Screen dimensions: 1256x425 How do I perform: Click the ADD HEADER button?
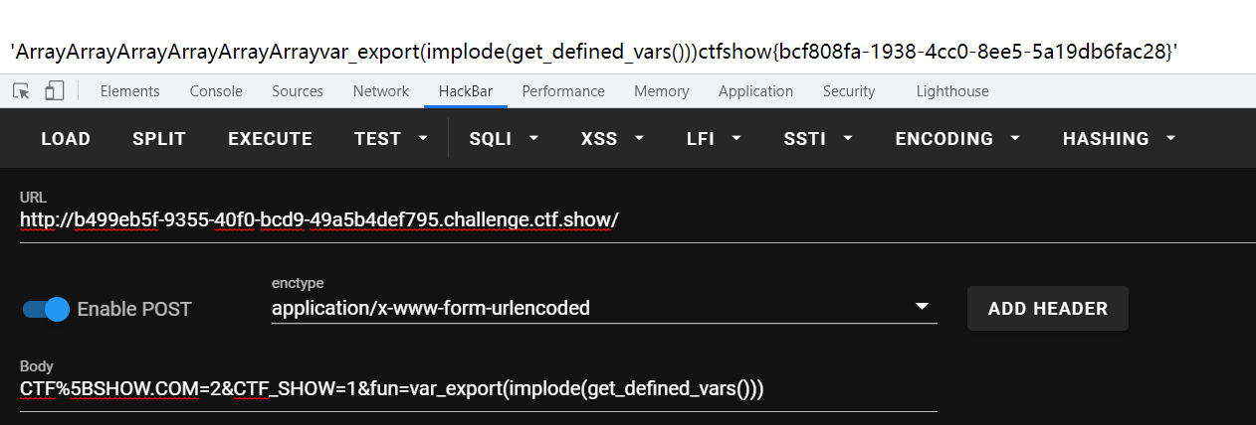tap(1048, 308)
